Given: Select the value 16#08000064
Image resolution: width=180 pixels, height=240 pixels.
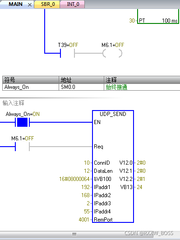Looking at the screenshot, I should [x=74, y=179].
